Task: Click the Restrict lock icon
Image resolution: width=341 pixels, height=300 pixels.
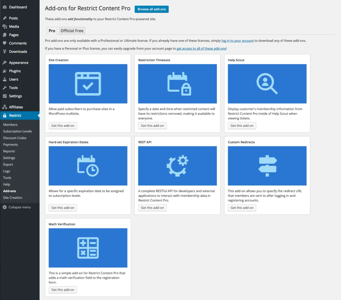Action: 5,116
